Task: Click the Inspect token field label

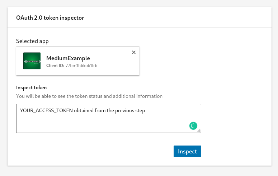Action: (x=32, y=87)
